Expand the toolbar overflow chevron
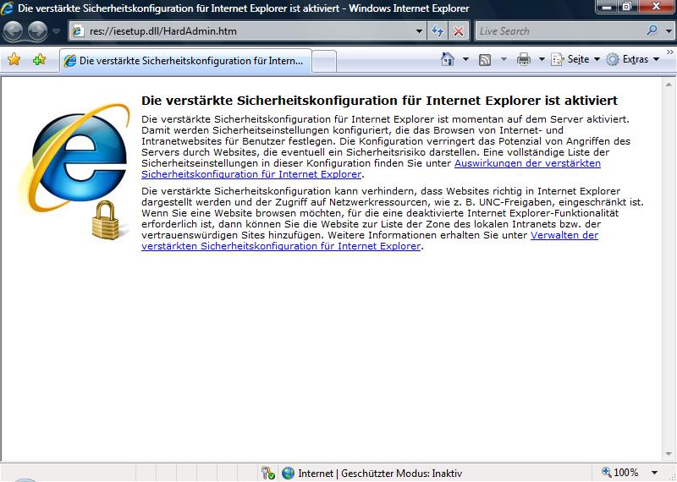Image resolution: width=677 pixels, height=482 pixels. coord(669,52)
